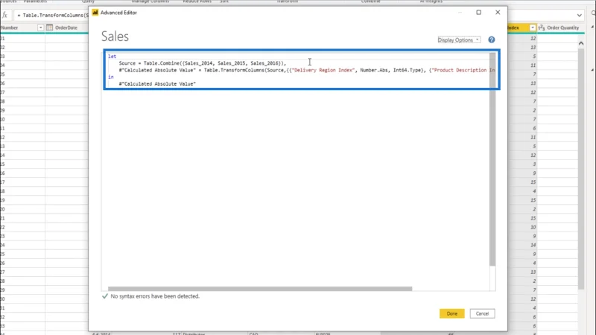Expand the formula bar chevron in Power Query window
596x335 pixels.
(580, 15)
